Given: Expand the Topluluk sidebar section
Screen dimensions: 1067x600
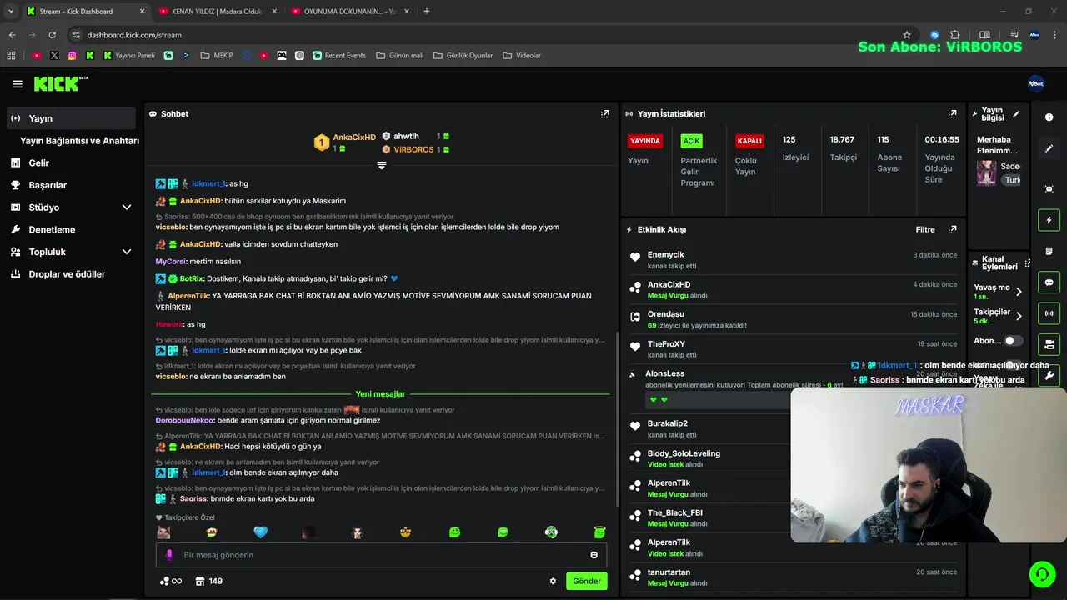Looking at the screenshot, I should pyautogui.click(x=127, y=252).
